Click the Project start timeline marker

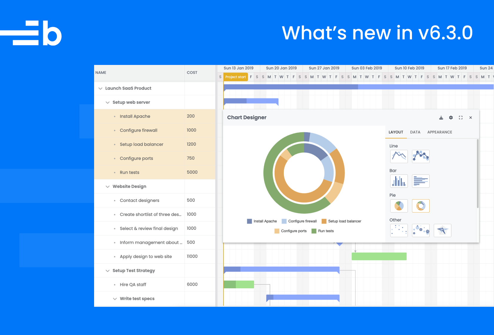pos(236,77)
